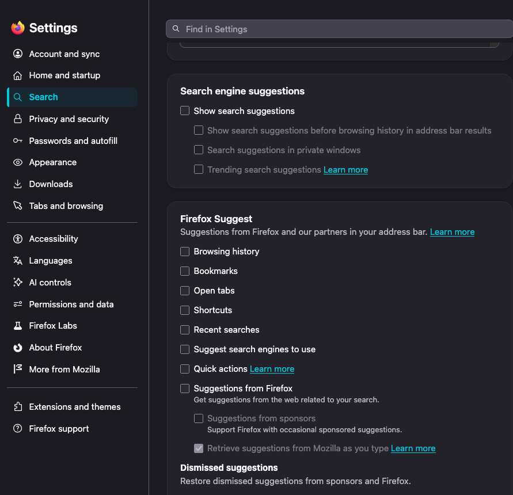Check Suggestions from Firefox checkbox

[x=185, y=389]
